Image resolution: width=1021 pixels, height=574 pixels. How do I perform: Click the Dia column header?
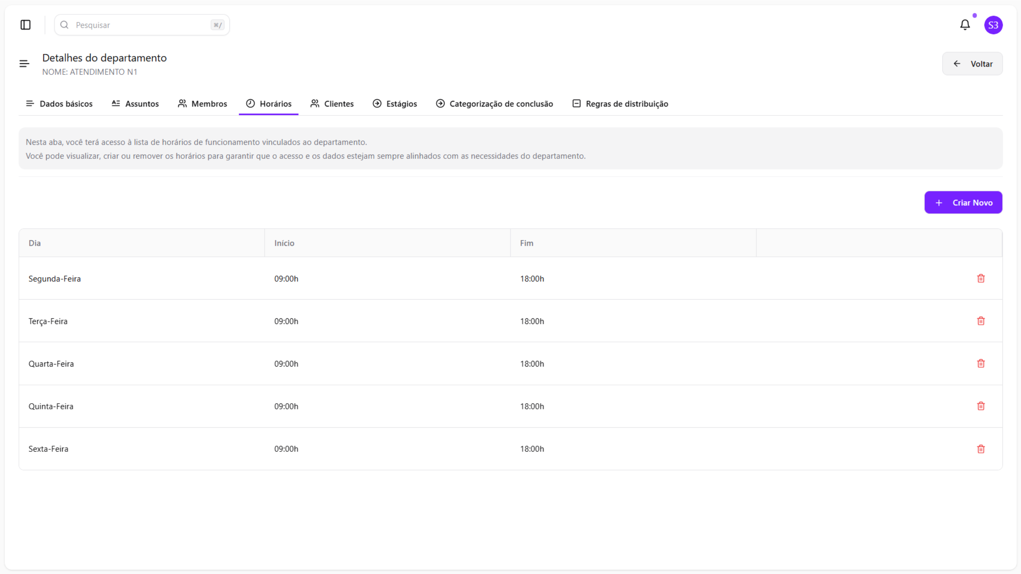[x=35, y=243]
